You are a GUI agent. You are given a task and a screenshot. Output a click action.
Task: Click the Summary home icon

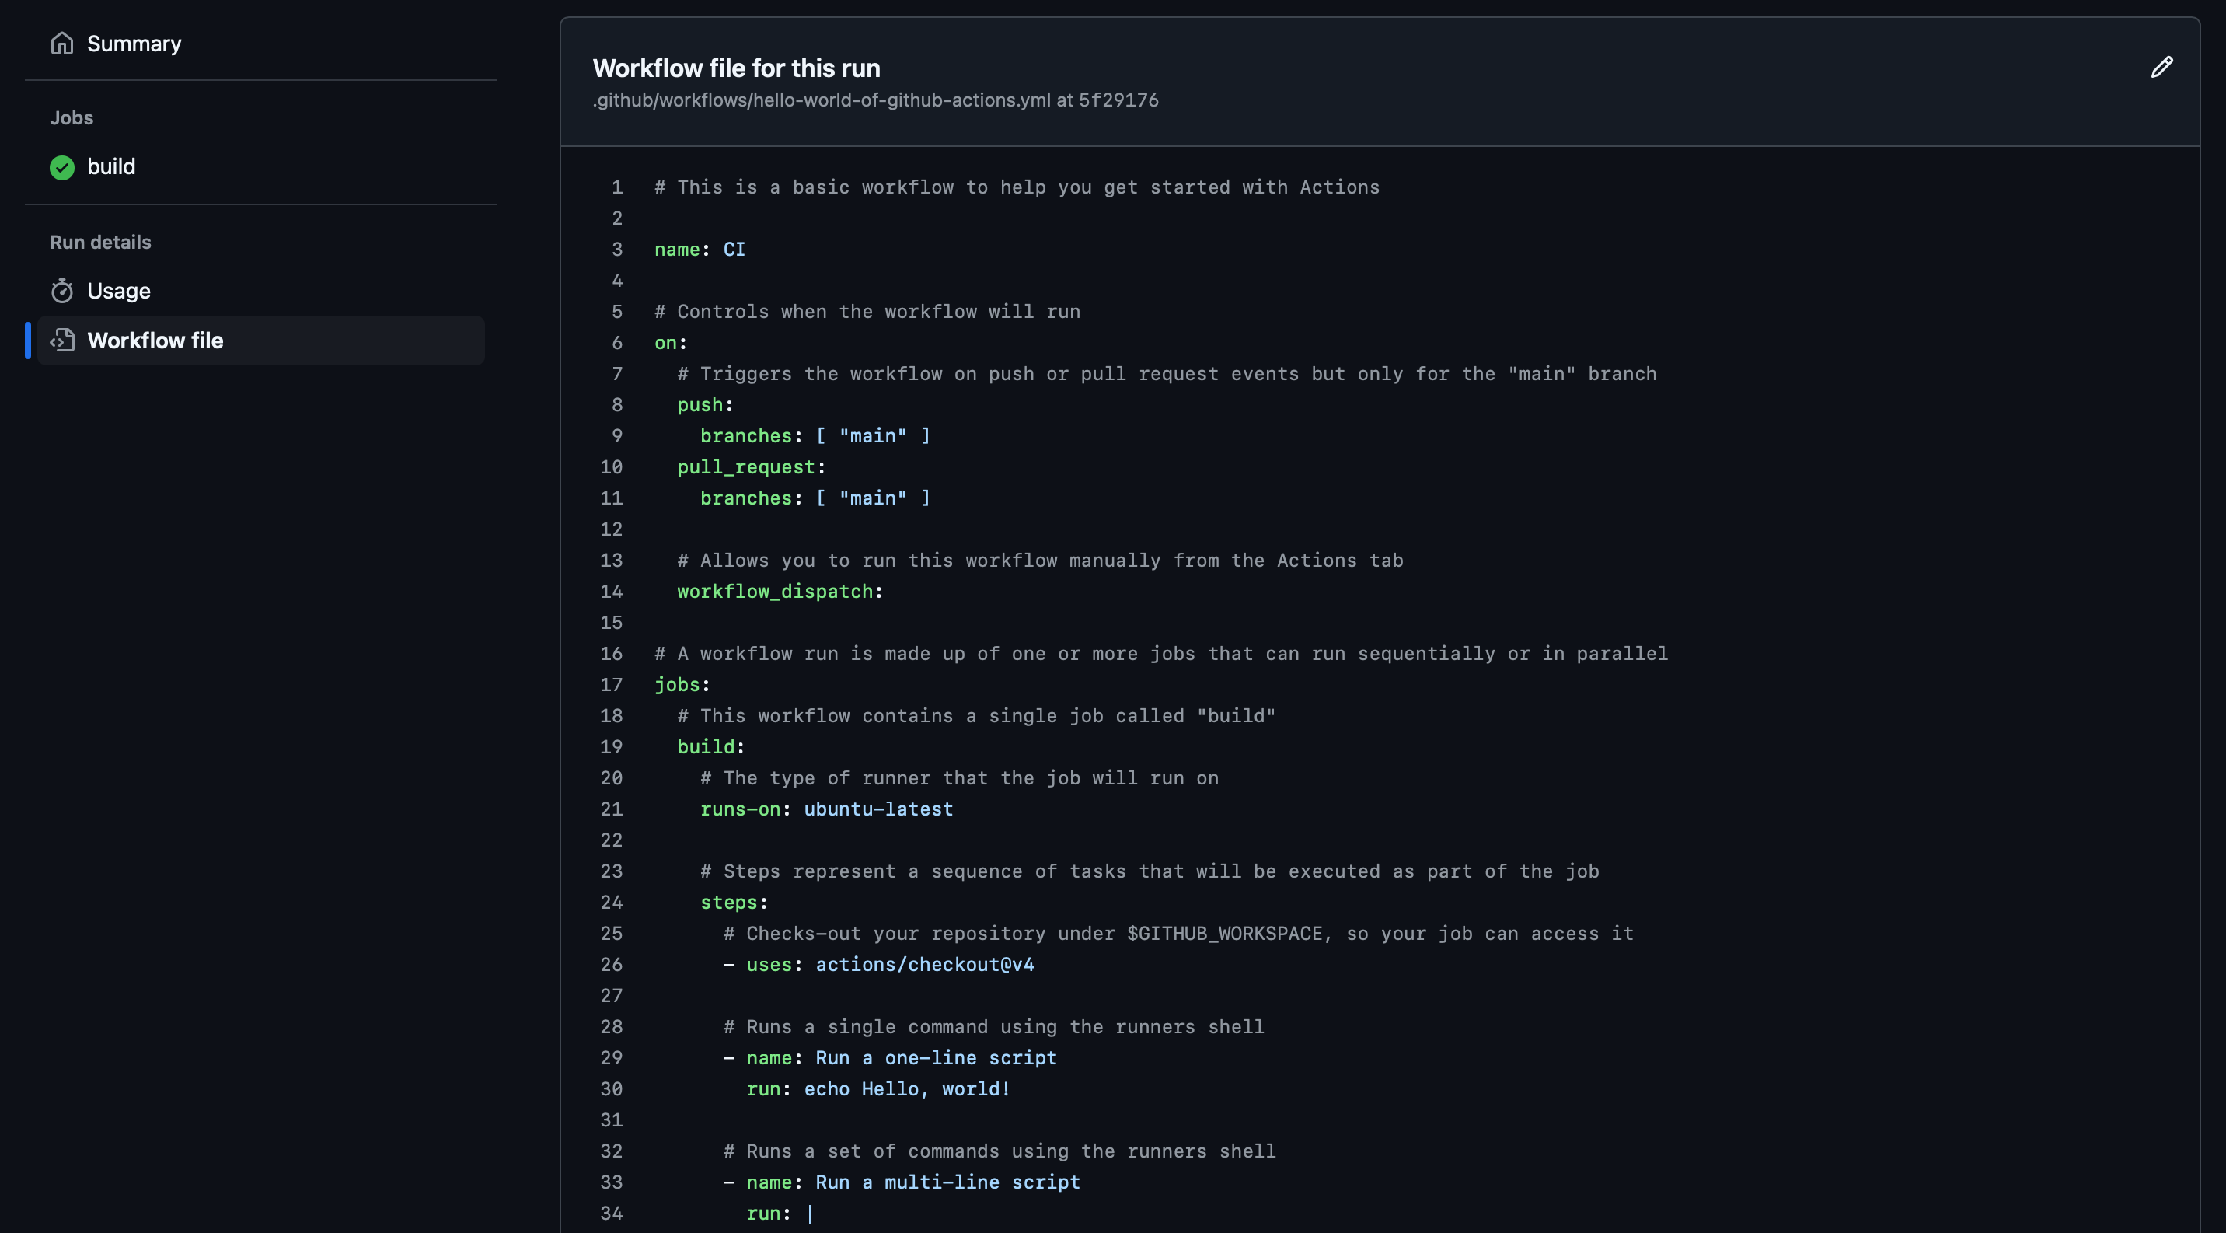62,44
